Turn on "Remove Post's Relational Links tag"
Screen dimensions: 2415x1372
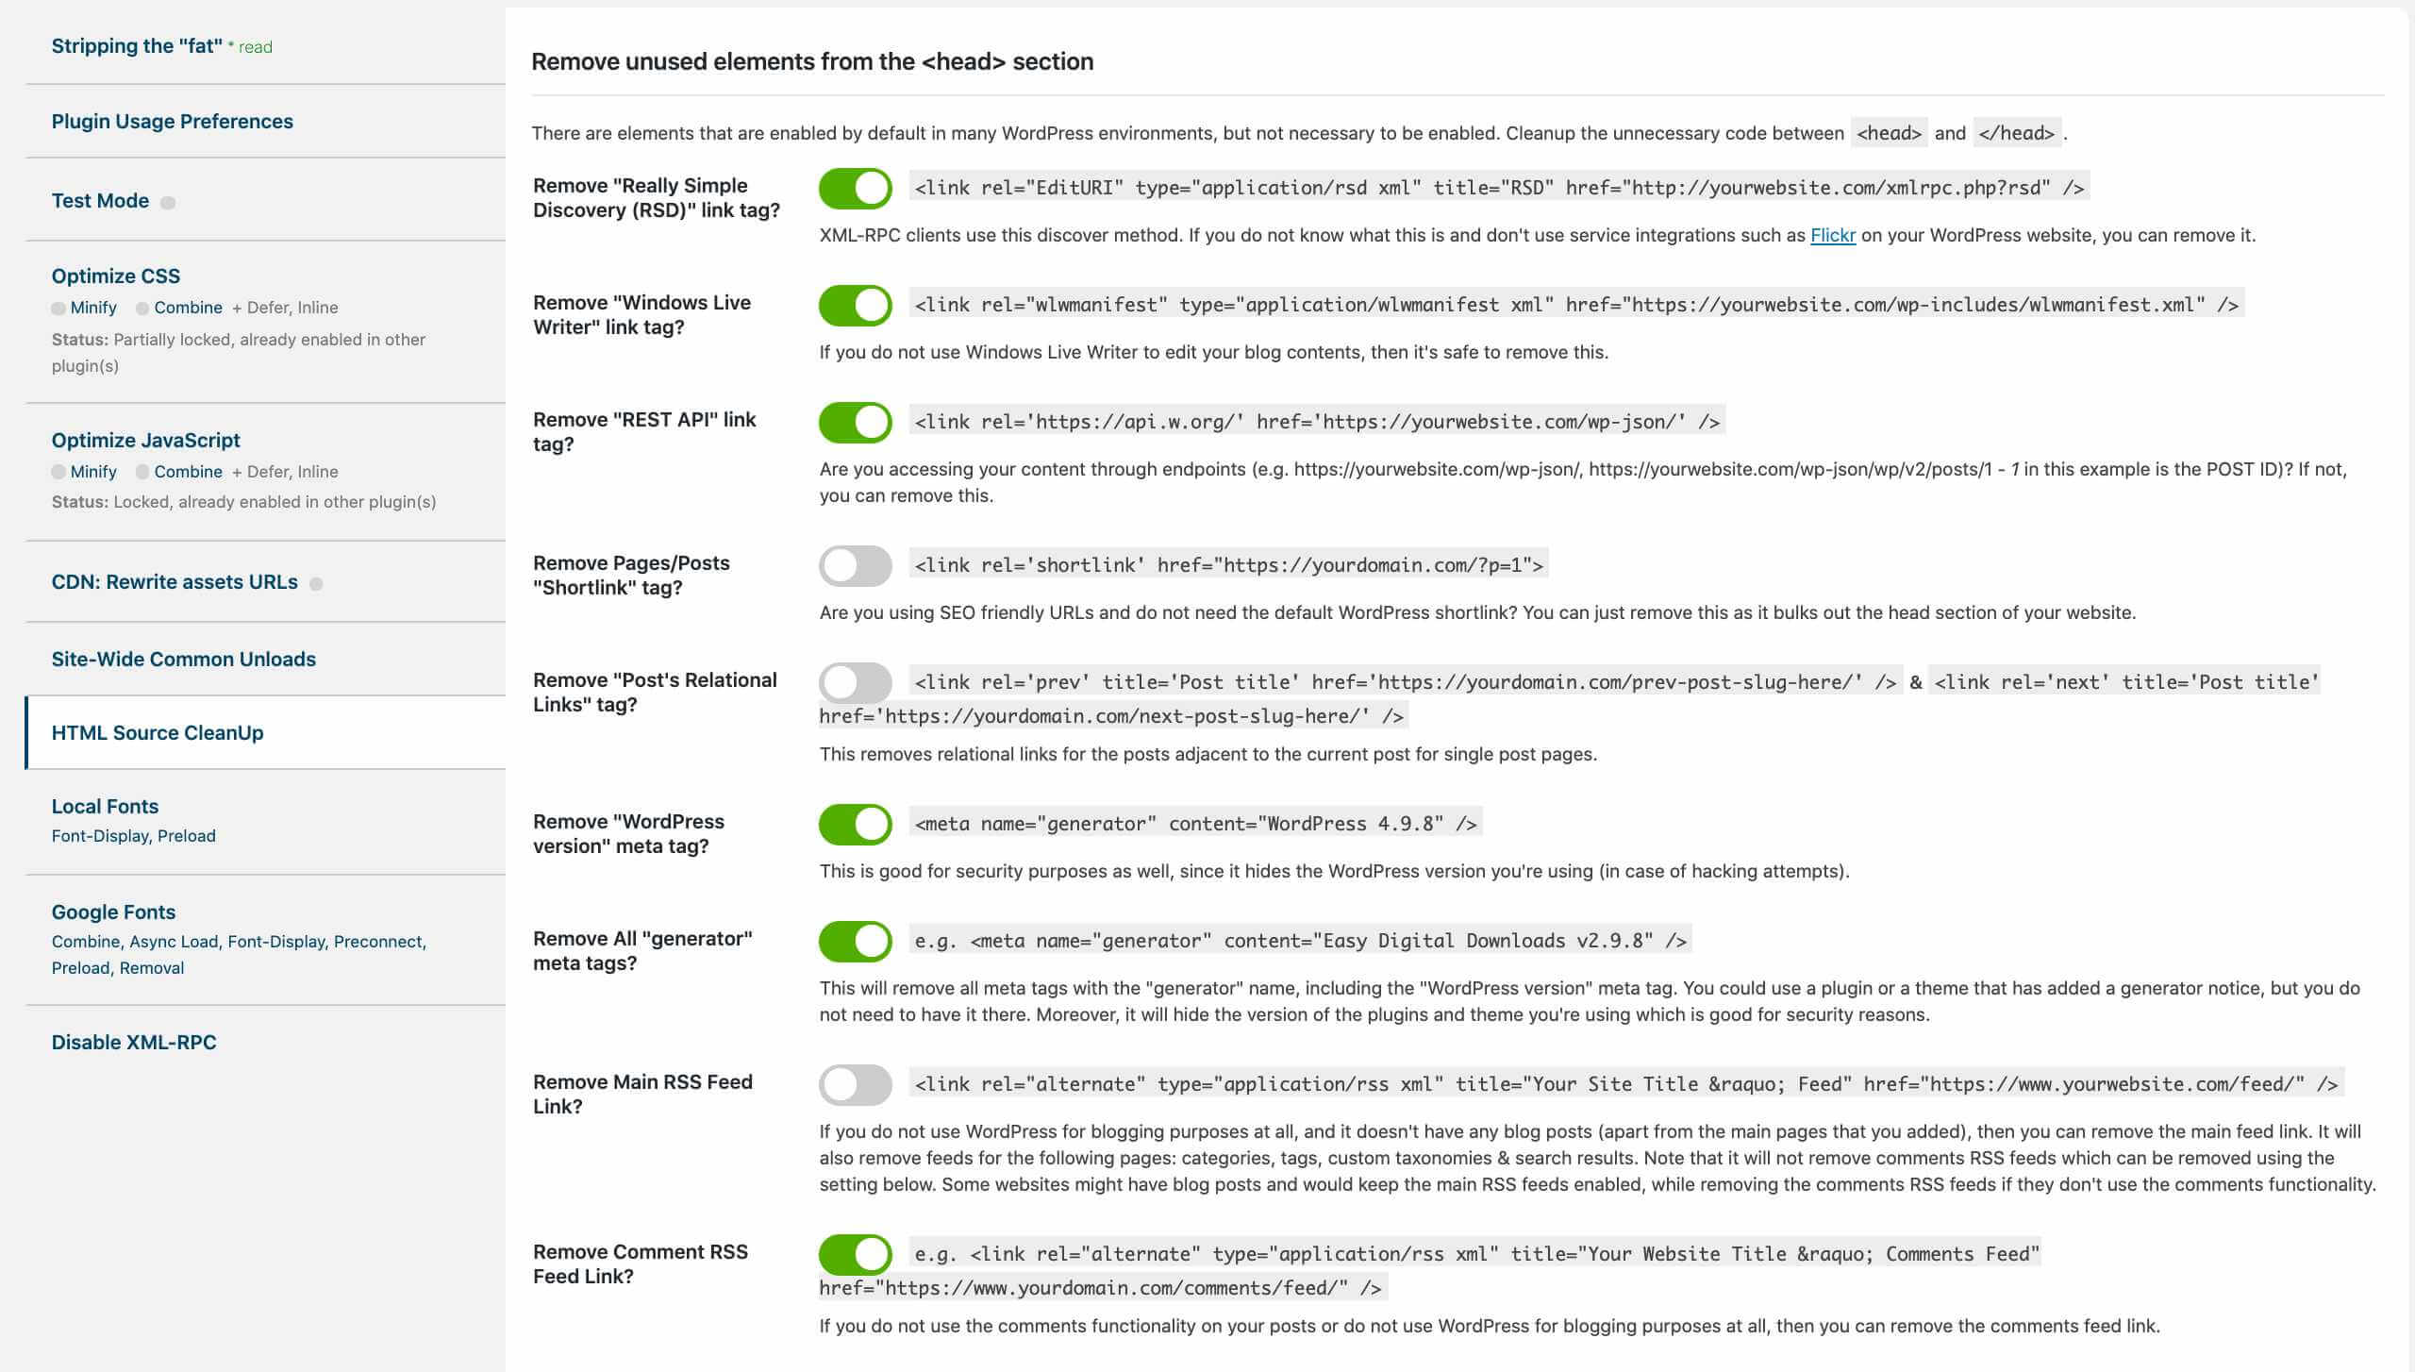(855, 682)
